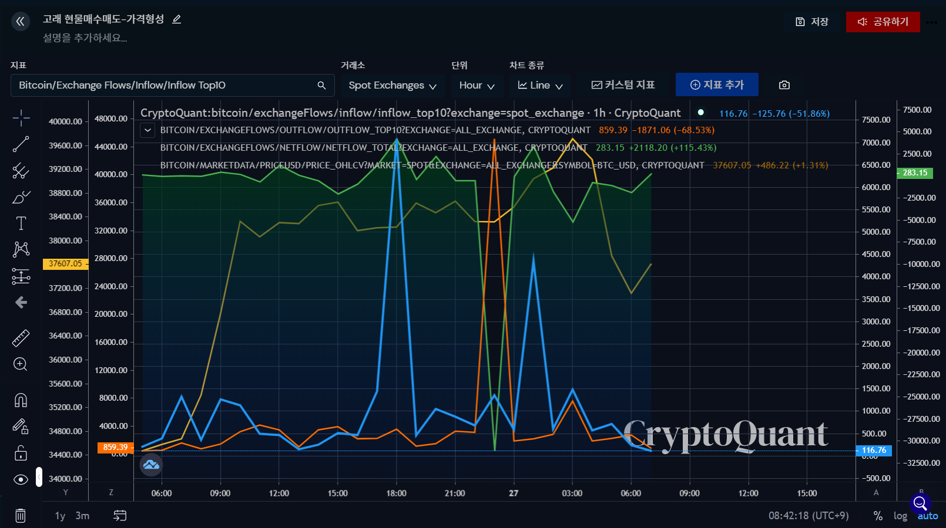The image size is (946, 528).
Task: Click the 18:00 time axis label
Action: (396, 493)
